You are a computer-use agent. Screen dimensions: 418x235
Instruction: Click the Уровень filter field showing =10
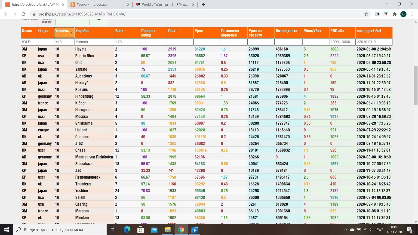coord(64,42)
